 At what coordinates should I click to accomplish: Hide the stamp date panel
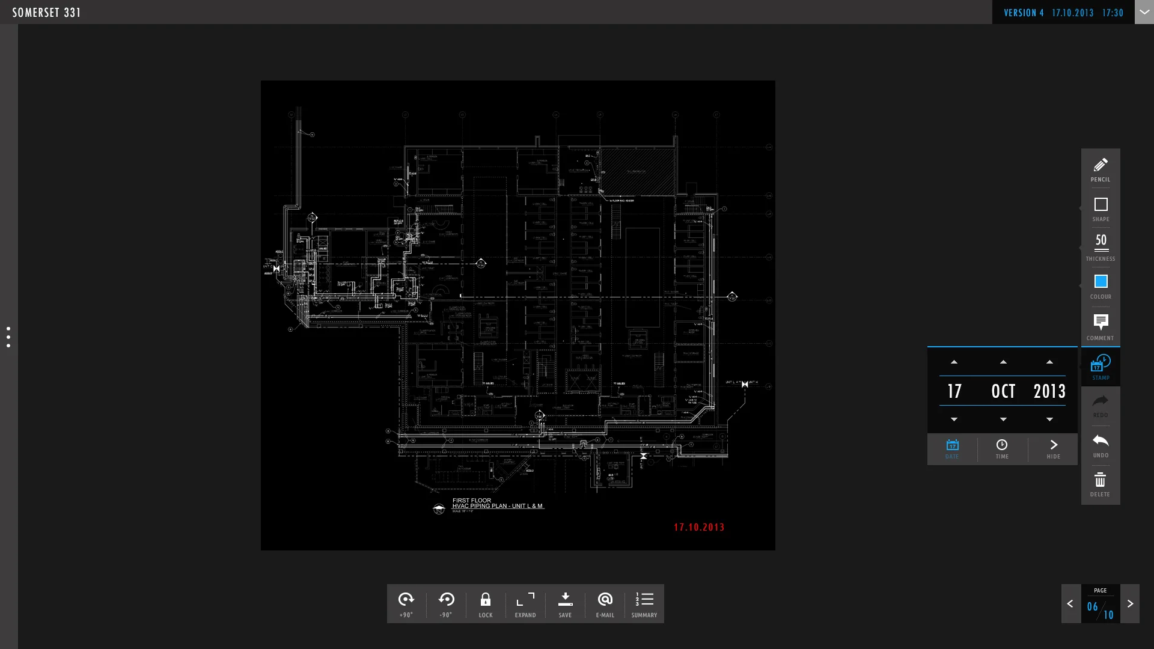(x=1053, y=449)
